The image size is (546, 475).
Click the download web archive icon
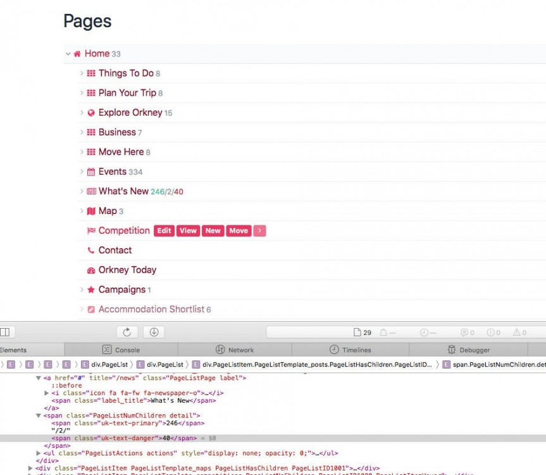point(154,332)
